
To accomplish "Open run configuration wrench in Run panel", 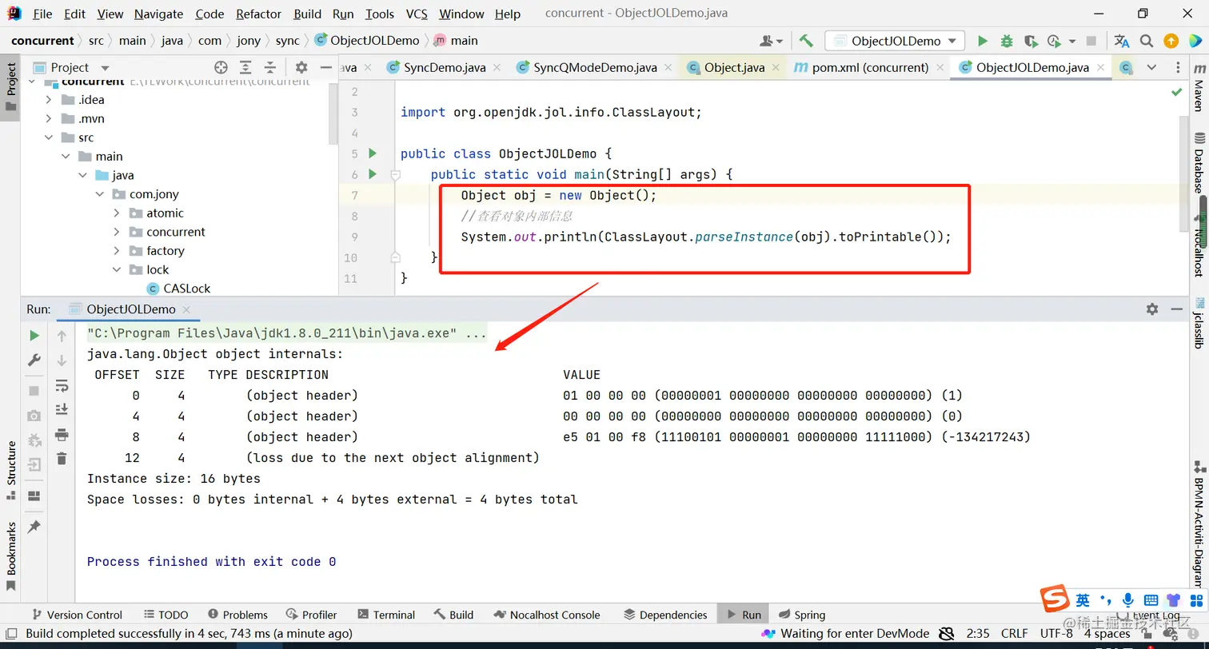I will point(34,360).
